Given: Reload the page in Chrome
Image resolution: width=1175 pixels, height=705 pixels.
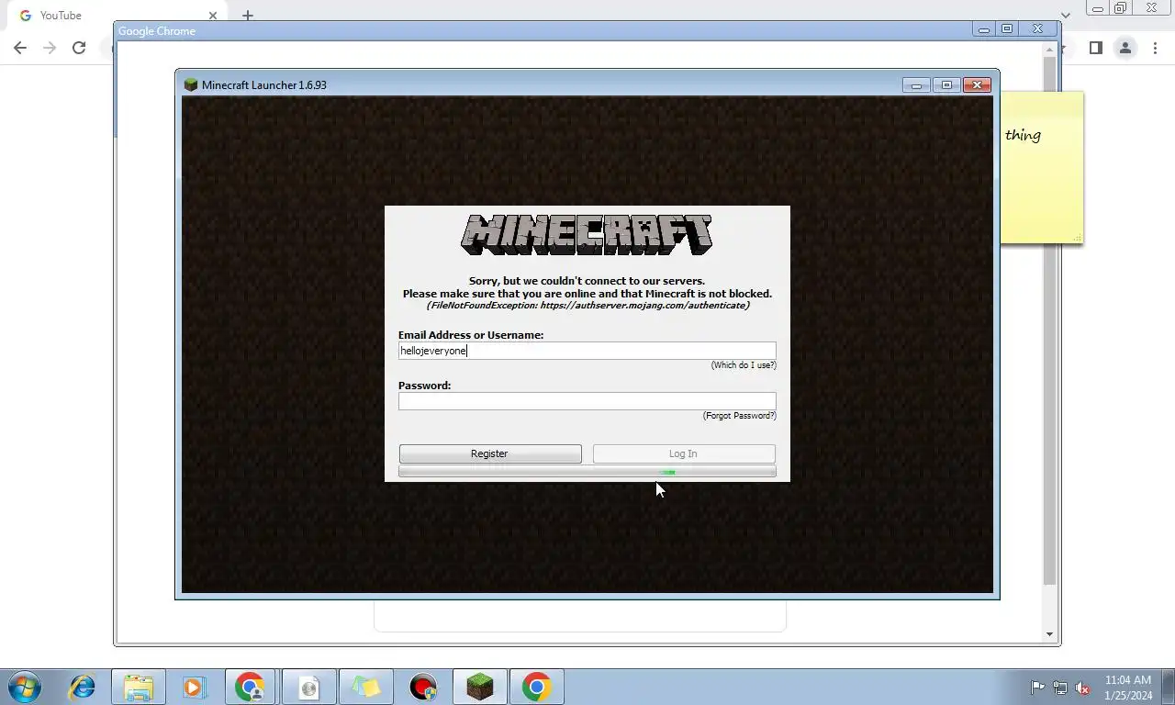Looking at the screenshot, I should [79, 48].
